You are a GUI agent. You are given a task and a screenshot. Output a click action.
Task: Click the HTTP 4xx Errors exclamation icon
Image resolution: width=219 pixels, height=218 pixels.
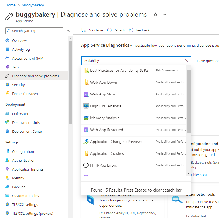point(86,165)
